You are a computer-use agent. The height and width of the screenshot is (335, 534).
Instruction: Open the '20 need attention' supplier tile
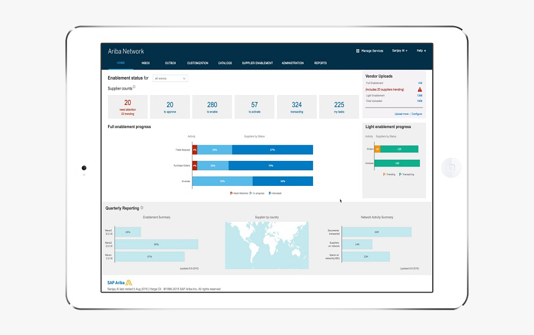pyautogui.click(x=128, y=107)
